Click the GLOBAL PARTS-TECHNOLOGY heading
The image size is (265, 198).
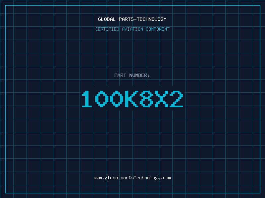coord(132,19)
